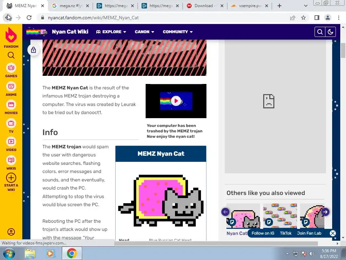Viewport: 346px width, 260px height.
Task: Click the MEMZ Nyan Cat infobox image
Action: click(x=161, y=201)
